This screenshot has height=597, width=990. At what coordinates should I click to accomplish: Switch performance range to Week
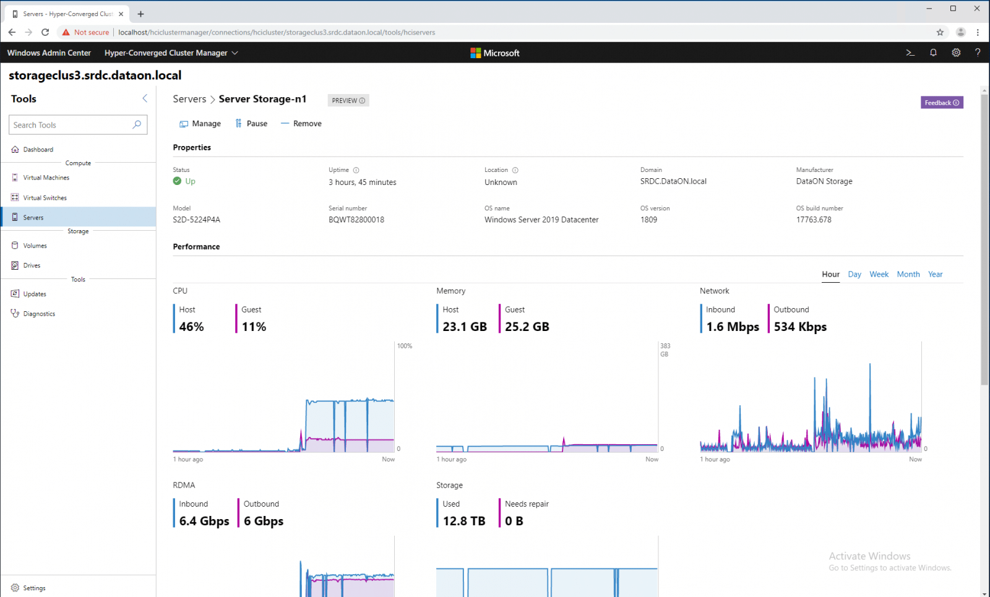pos(879,274)
